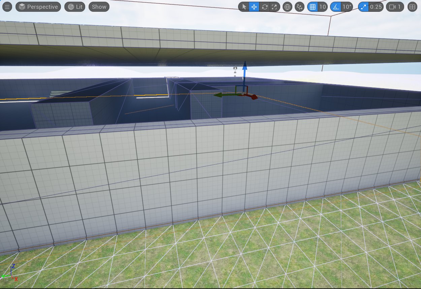Open the Lit view mode dropdown
The height and width of the screenshot is (289, 421).
tap(75, 7)
